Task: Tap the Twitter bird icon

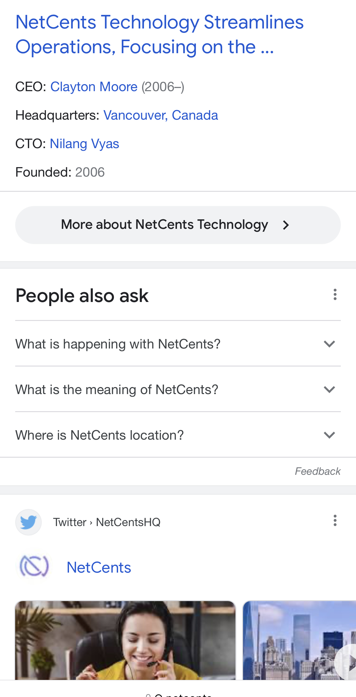Action: pyautogui.click(x=28, y=522)
